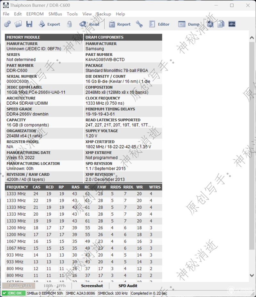Click the Export toolbar button
The height and width of the screenshot is (297, 256).
(x=49, y=24)
